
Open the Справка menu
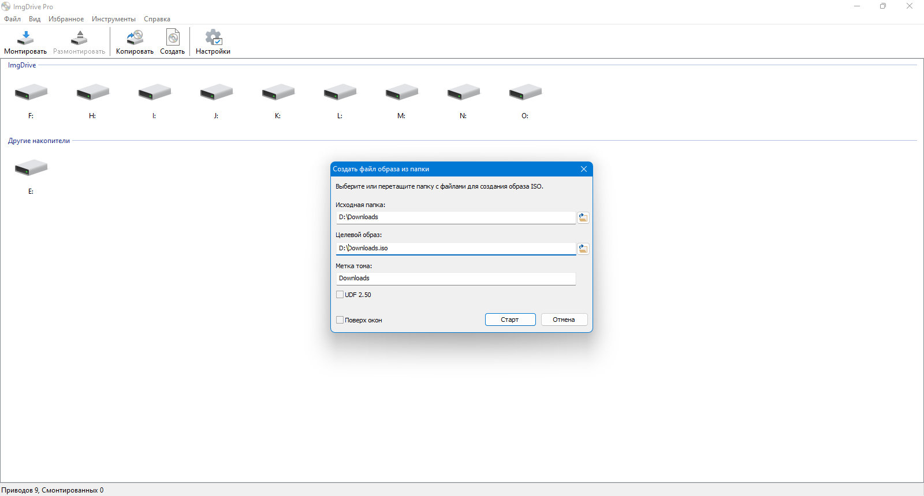157,19
